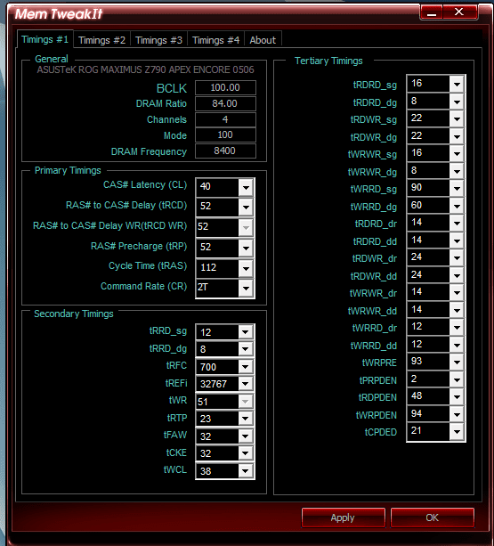Click the disabled tRCD WR combo box
Viewport: 494px width, 546px height.
tap(224, 227)
